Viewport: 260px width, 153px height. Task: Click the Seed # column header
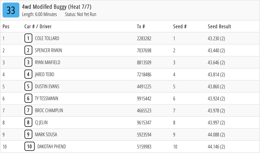[180, 26]
